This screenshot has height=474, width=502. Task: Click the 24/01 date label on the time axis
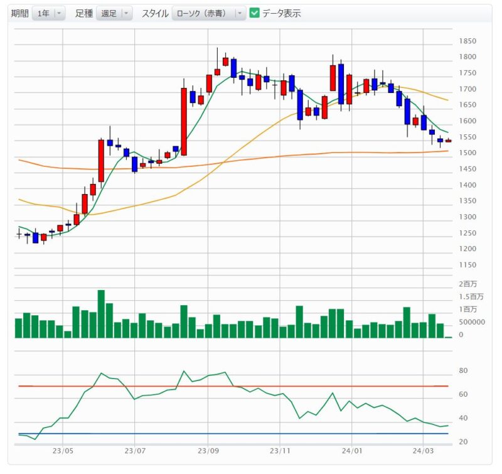pos(352,451)
